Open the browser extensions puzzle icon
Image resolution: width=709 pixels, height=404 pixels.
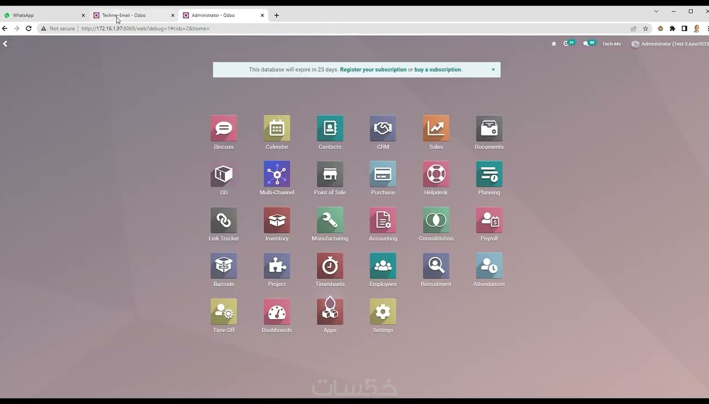pyautogui.click(x=672, y=28)
